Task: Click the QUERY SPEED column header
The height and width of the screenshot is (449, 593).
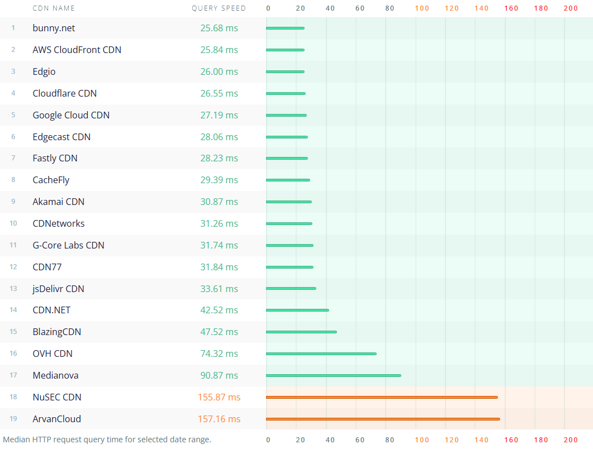Action: 219,8
